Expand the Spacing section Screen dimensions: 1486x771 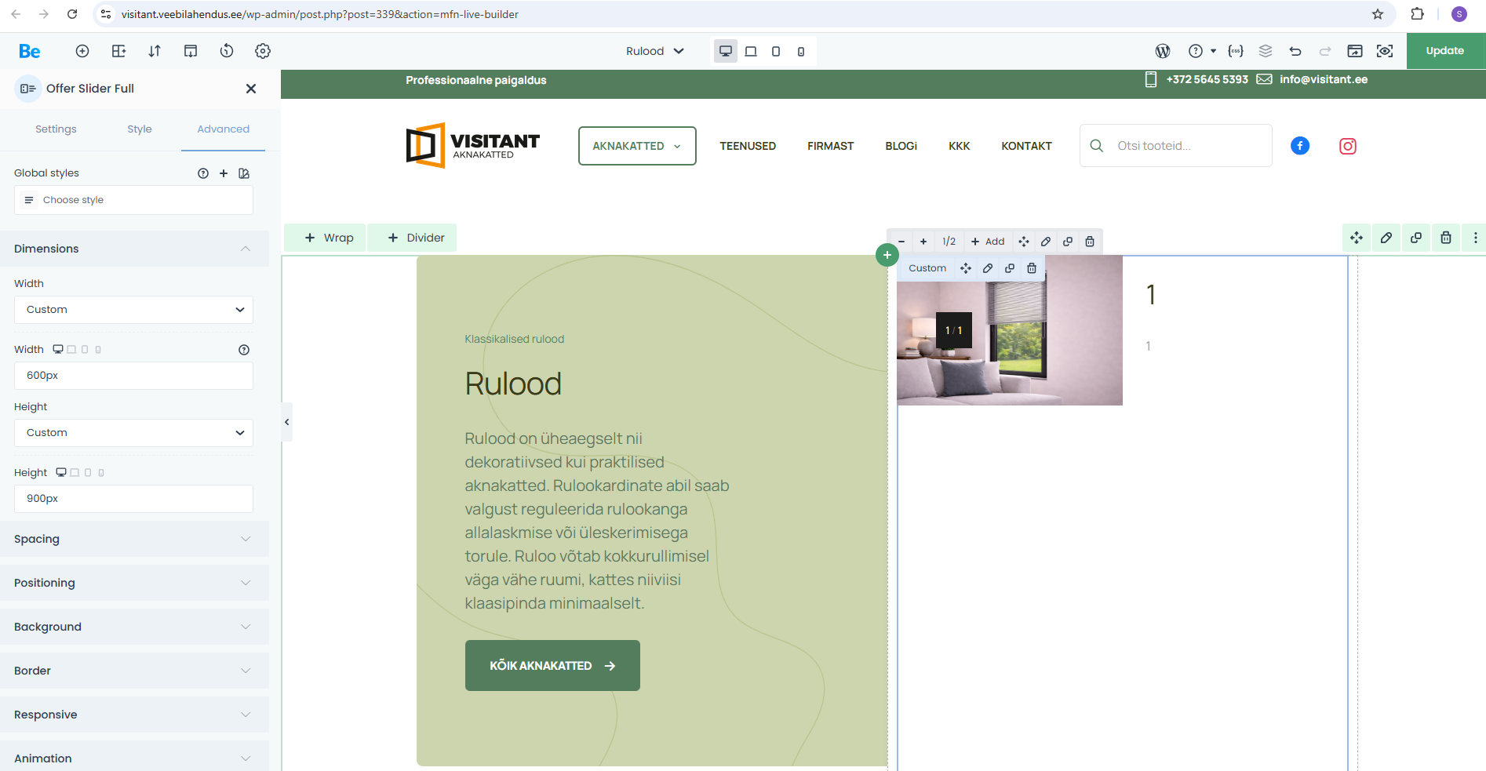(x=133, y=539)
